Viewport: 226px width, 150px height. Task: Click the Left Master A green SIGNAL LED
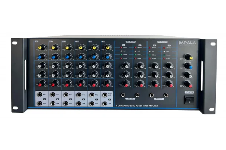point(121,55)
